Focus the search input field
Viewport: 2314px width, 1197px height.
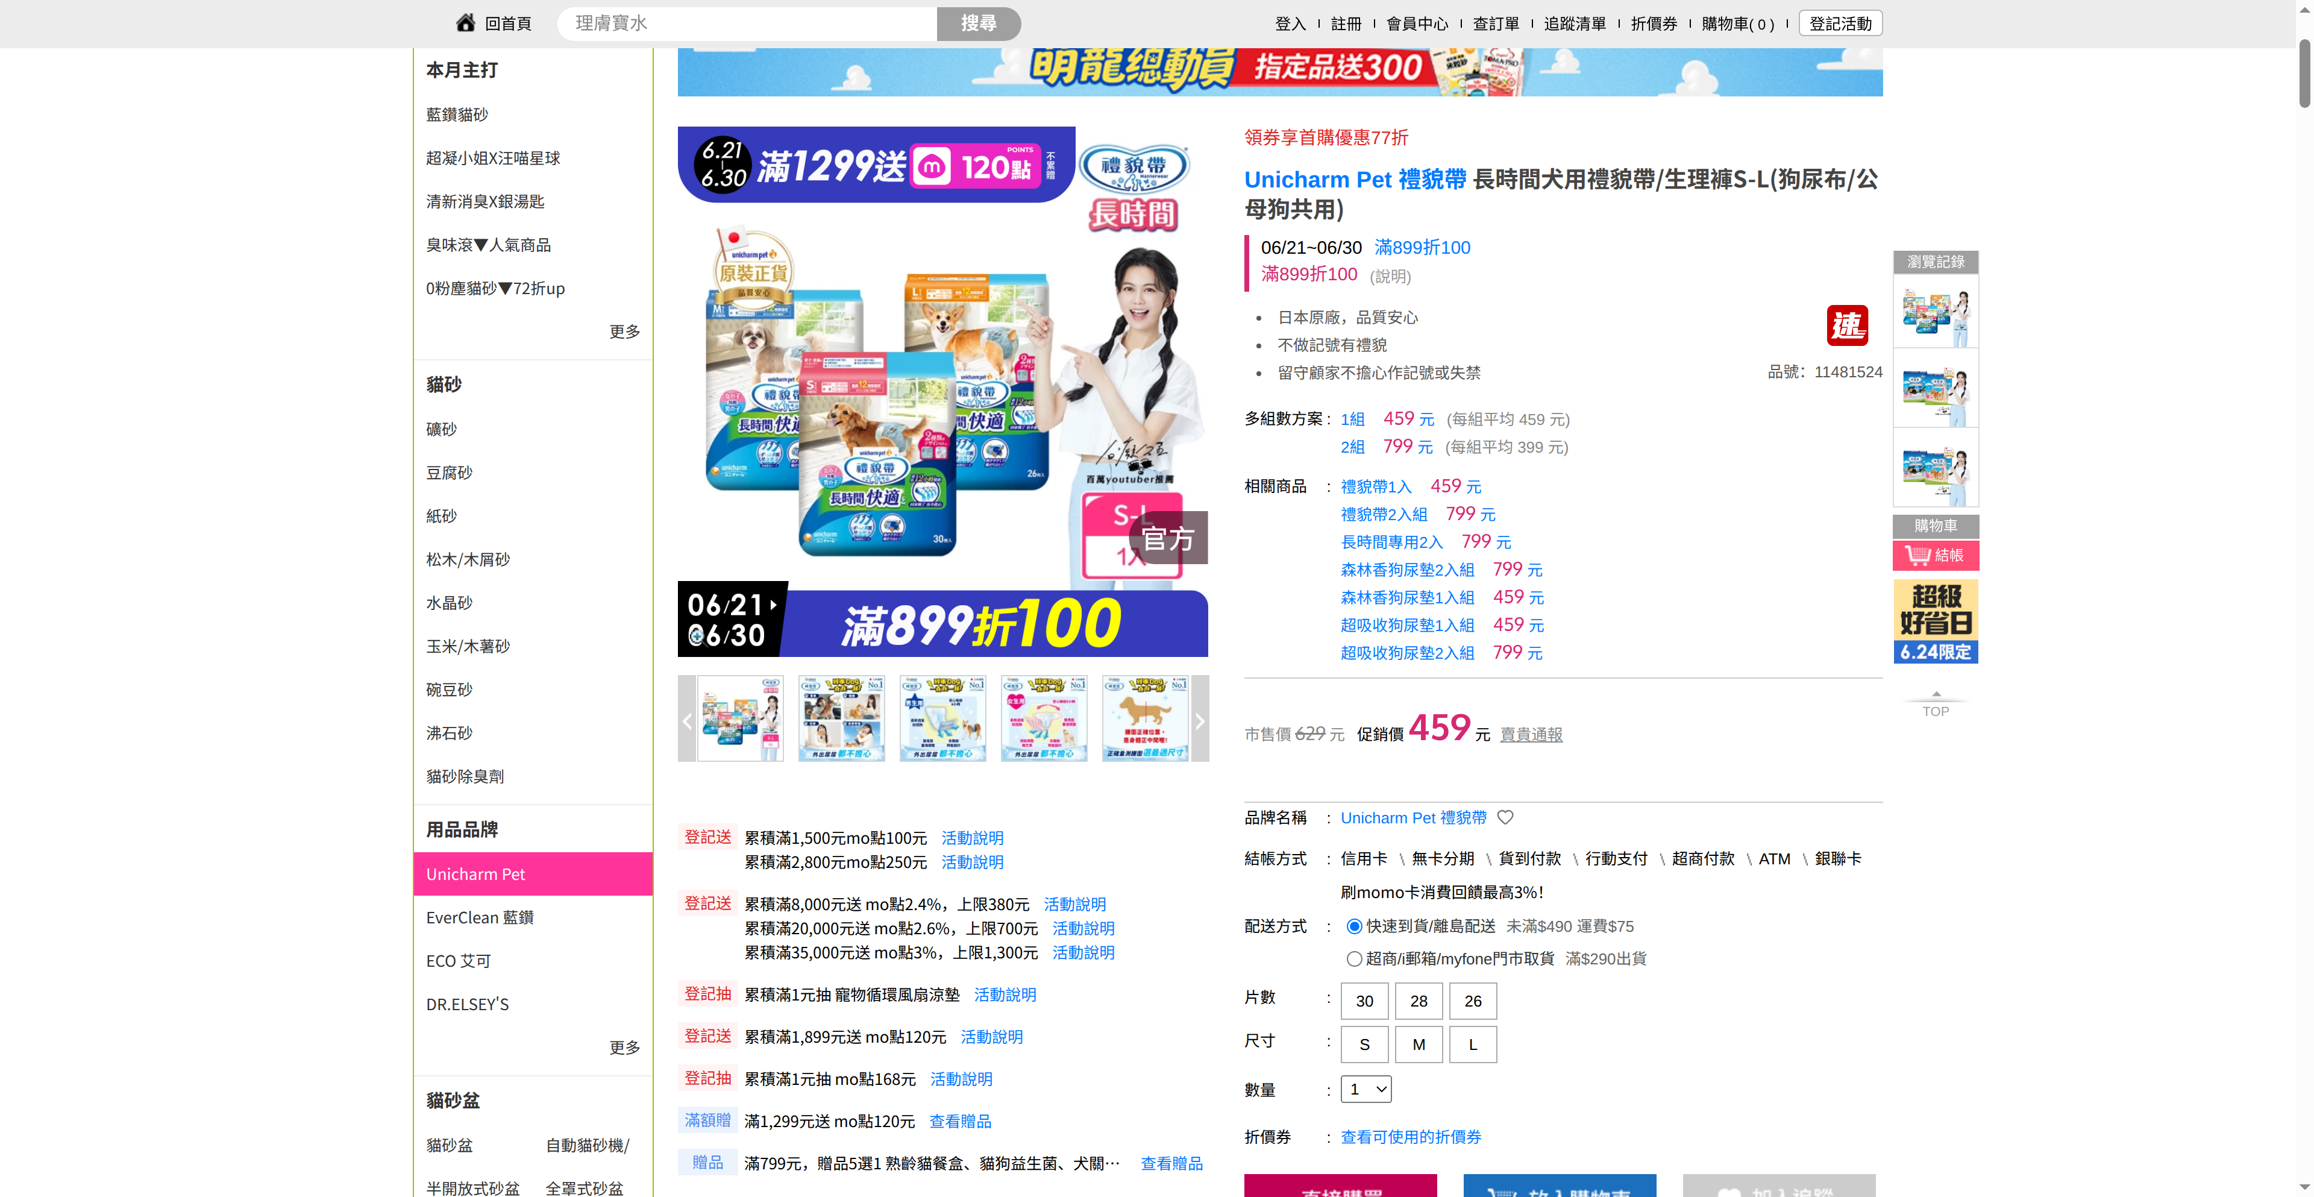[747, 24]
